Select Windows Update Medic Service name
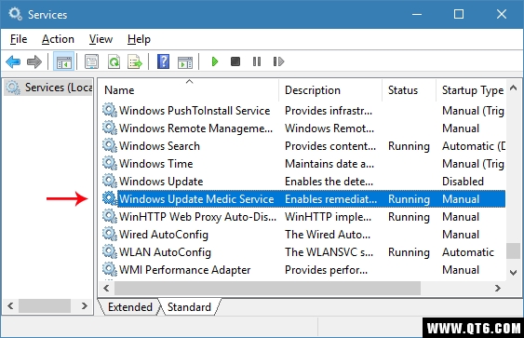 pyautogui.click(x=196, y=199)
